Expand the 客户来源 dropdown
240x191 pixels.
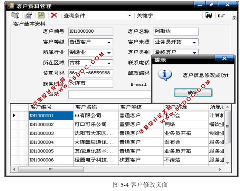pos(195,42)
